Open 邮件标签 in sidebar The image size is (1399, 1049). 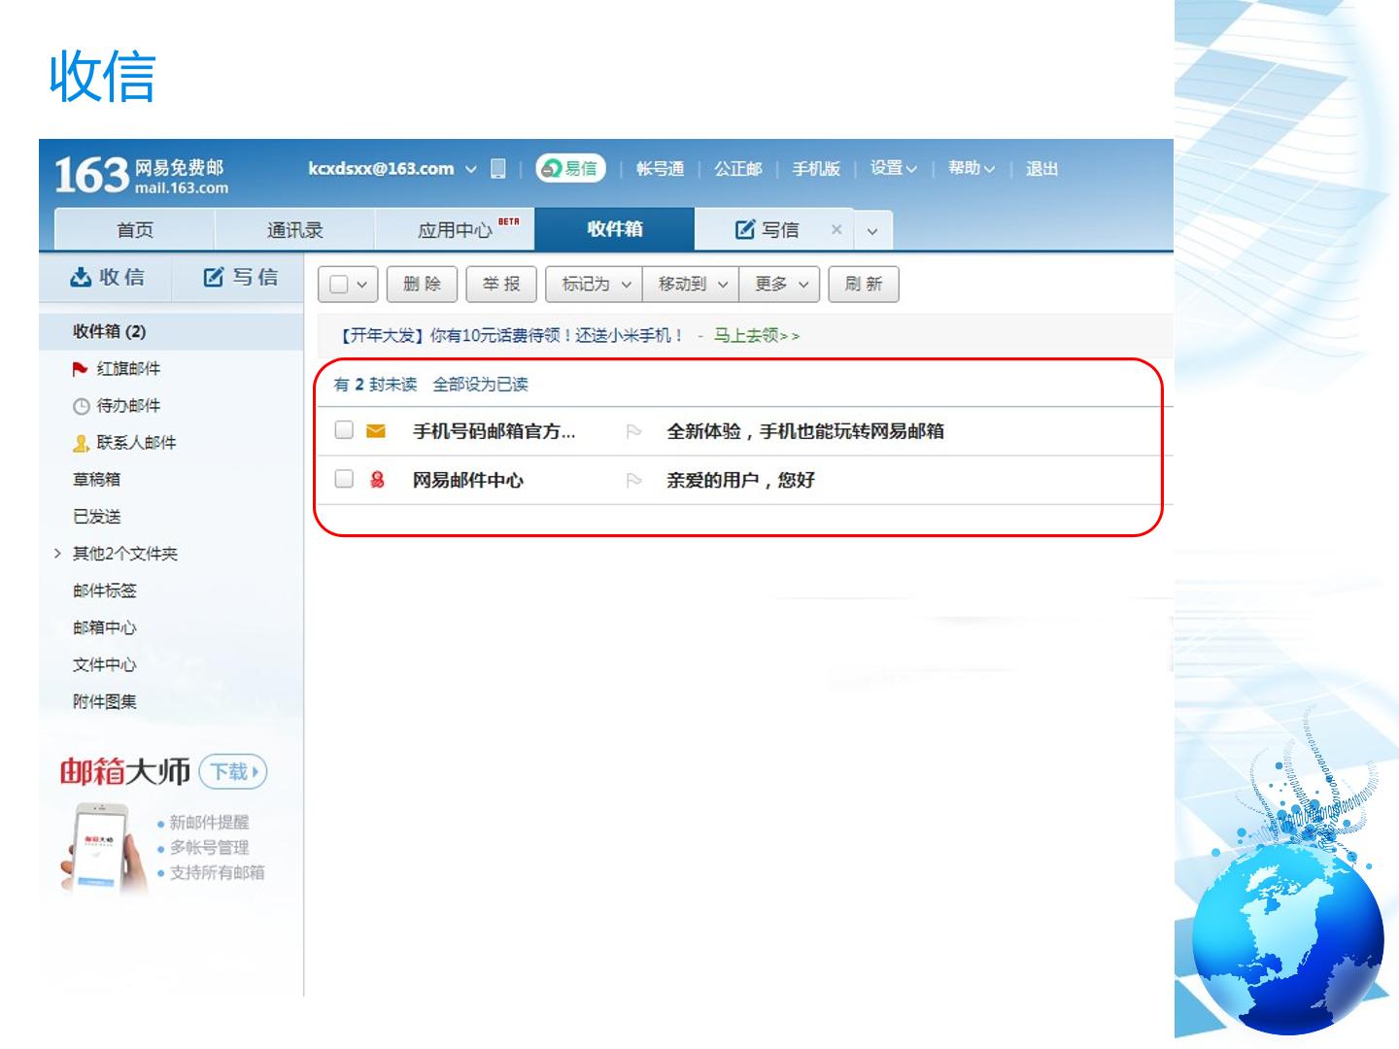point(104,591)
